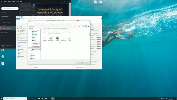The image size is (177, 100).
Task: Click the Origin back navigation arrow
Action: (x=9, y=5)
